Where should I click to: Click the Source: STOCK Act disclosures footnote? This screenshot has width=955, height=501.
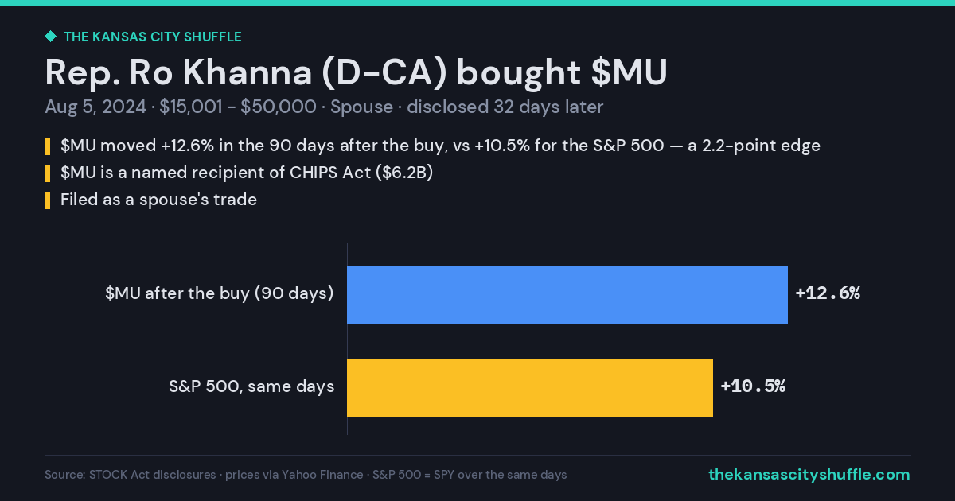click(x=306, y=475)
